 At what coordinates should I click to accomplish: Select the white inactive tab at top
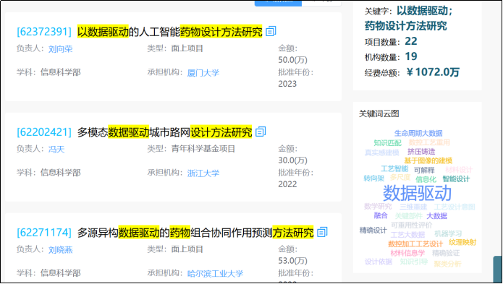click(321, 3)
